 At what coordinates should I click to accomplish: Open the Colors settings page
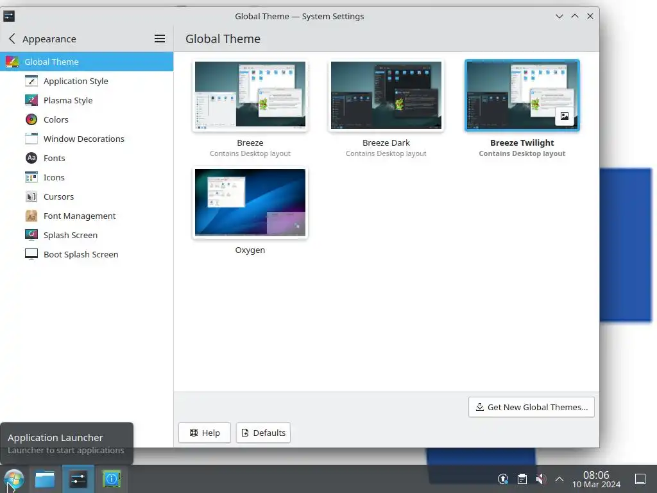click(x=87, y=119)
